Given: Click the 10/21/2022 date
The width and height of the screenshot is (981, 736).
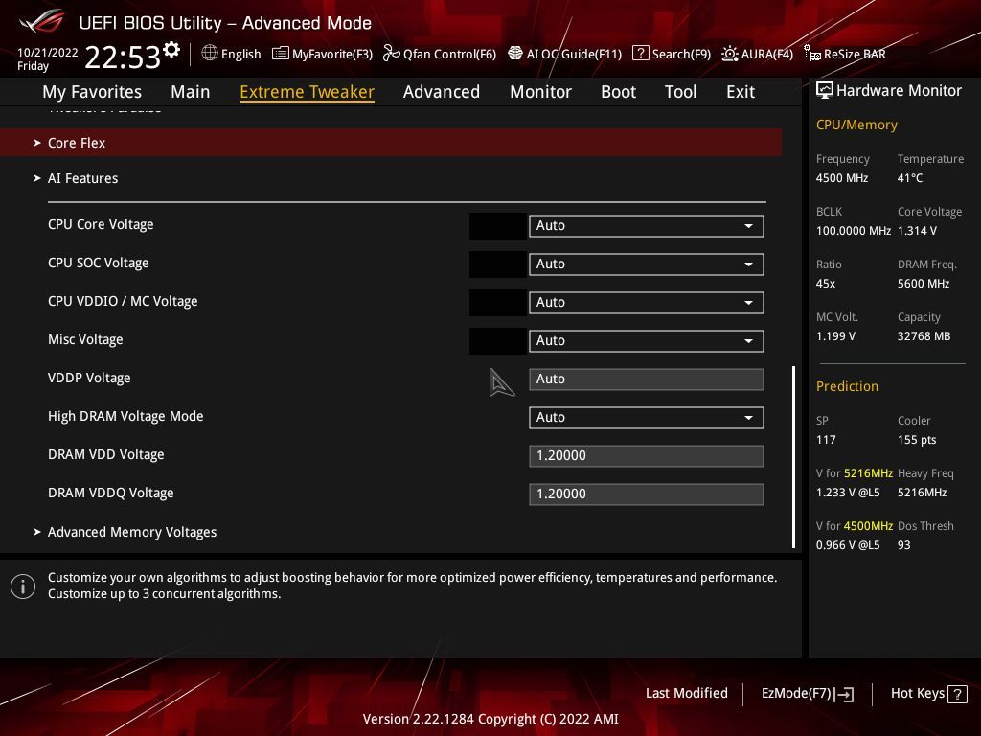Looking at the screenshot, I should point(48,53).
